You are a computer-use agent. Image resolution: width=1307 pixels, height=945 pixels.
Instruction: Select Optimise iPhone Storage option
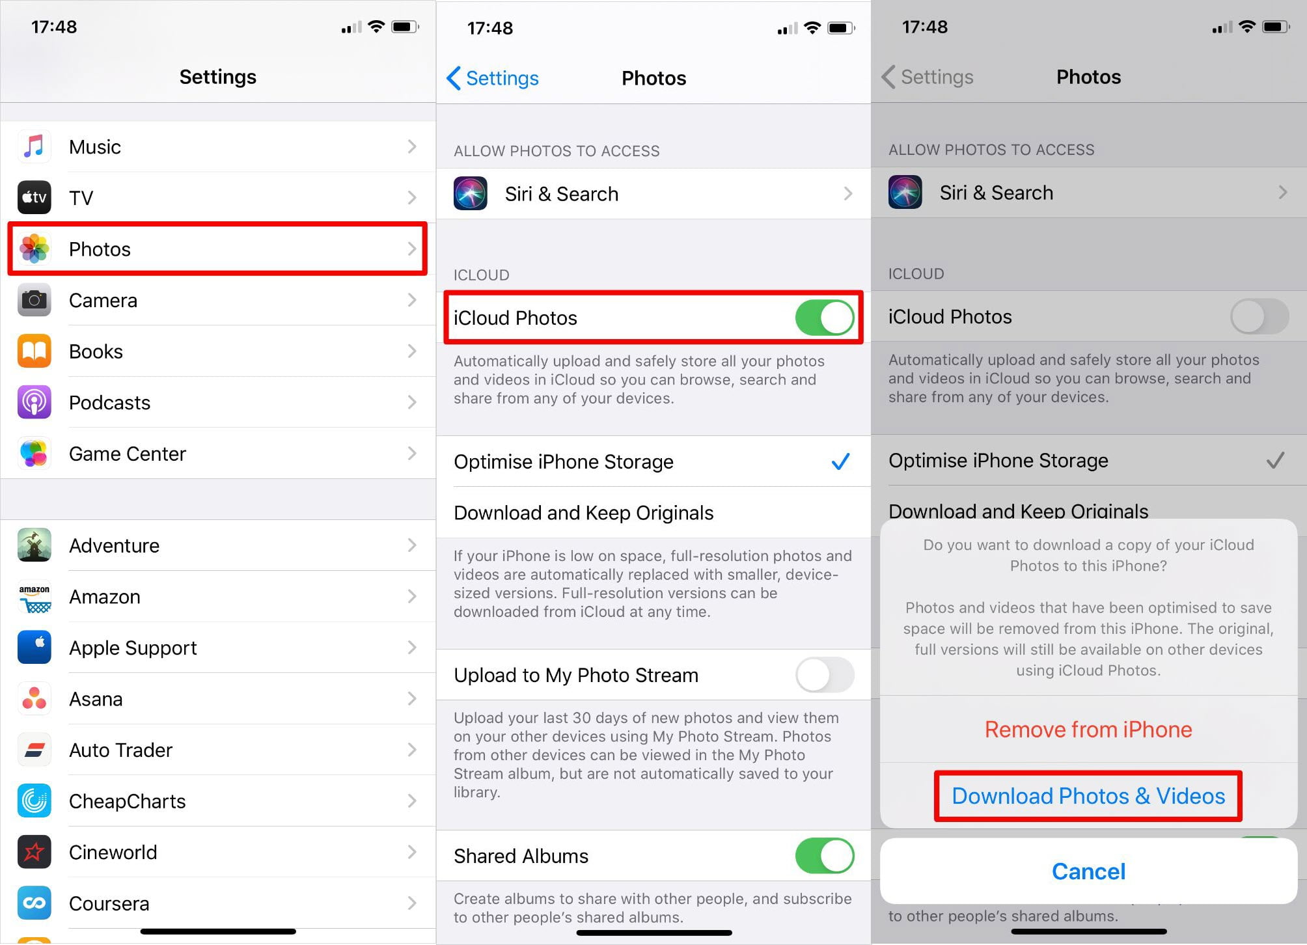(x=653, y=461)
